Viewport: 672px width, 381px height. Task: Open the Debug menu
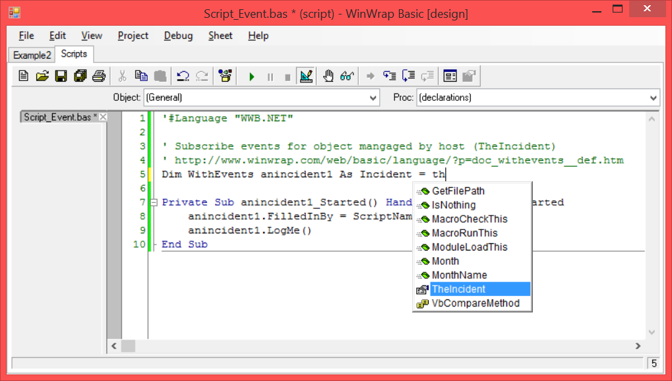coord(178,36)
